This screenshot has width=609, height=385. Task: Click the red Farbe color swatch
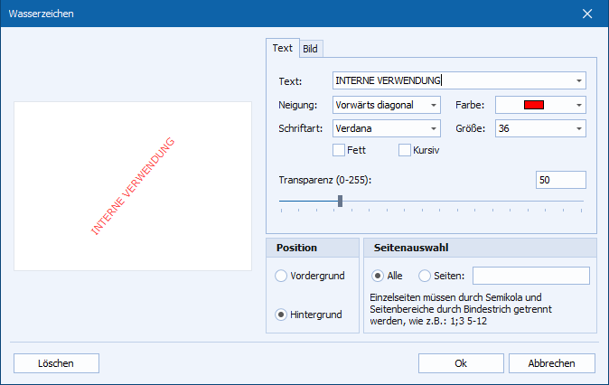(533, 105)
